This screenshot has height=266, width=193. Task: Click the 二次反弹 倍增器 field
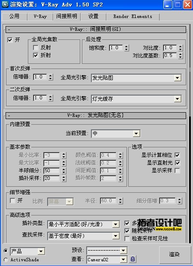[x=40, y=98]
